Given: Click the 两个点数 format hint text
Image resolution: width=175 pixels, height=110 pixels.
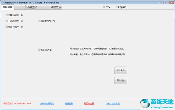Looking at the screenshot, I should pyautogui.click(x=97, y=49).
